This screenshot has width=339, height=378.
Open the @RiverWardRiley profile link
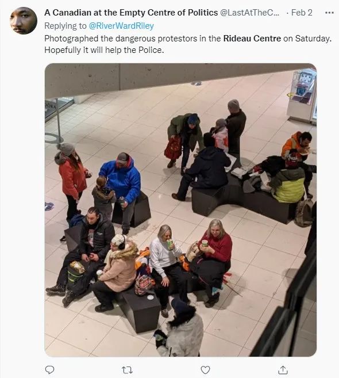[x=121, y=25]
